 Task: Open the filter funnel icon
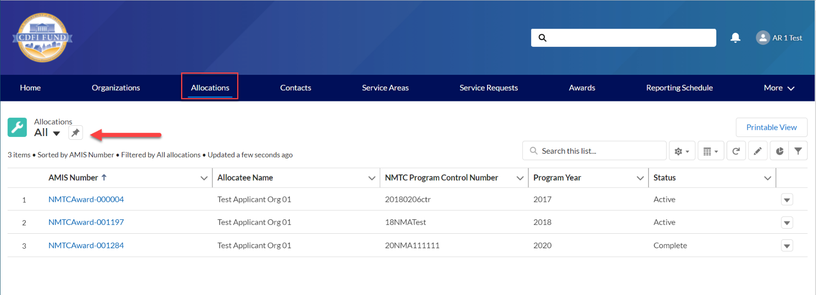(798, 151)
